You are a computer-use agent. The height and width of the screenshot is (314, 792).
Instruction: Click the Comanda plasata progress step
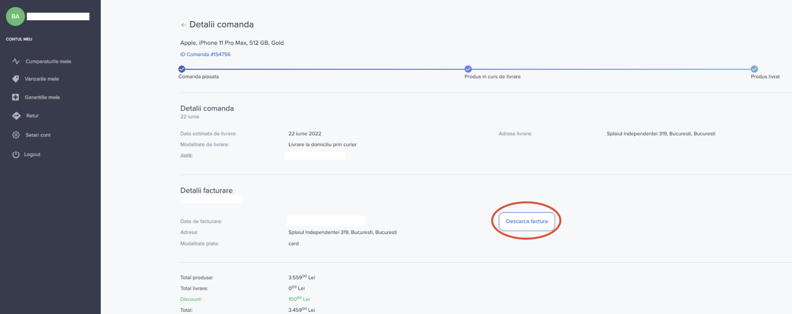point(182,69)
